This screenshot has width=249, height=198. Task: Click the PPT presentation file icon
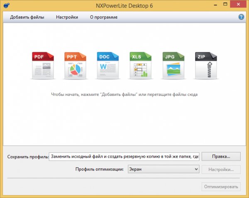coord(75,66)
